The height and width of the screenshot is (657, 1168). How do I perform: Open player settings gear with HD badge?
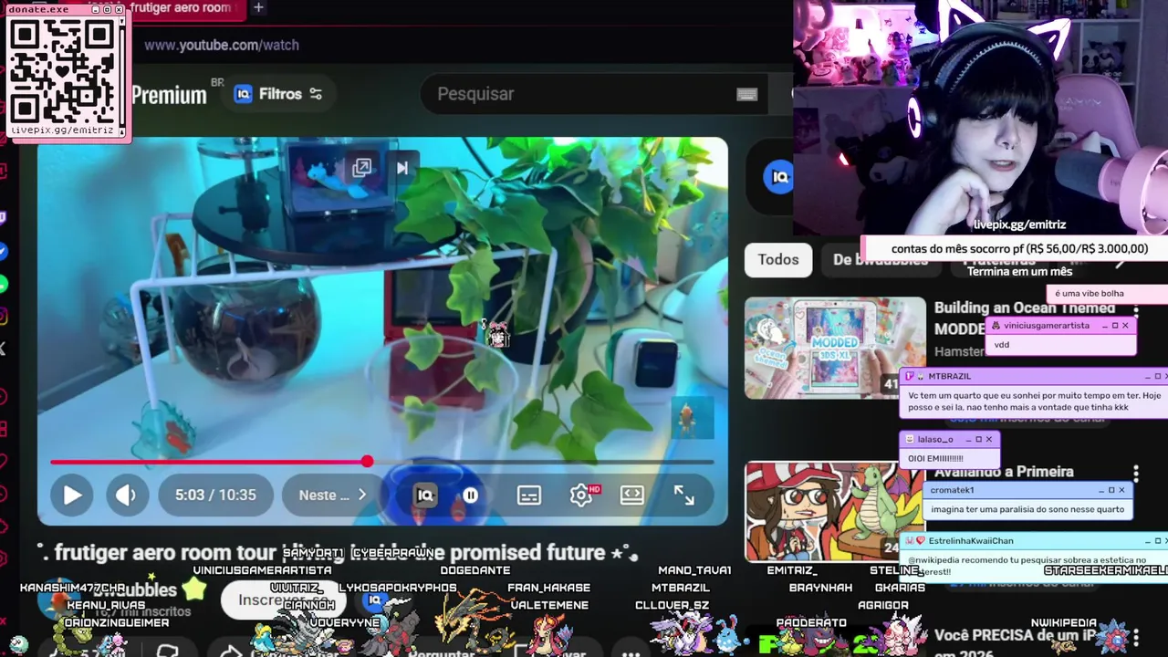point(581,495)
